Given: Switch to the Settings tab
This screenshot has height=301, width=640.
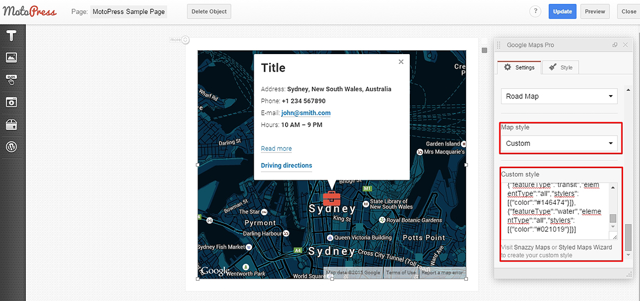Looking at the screenshot, I should [519, 68].
